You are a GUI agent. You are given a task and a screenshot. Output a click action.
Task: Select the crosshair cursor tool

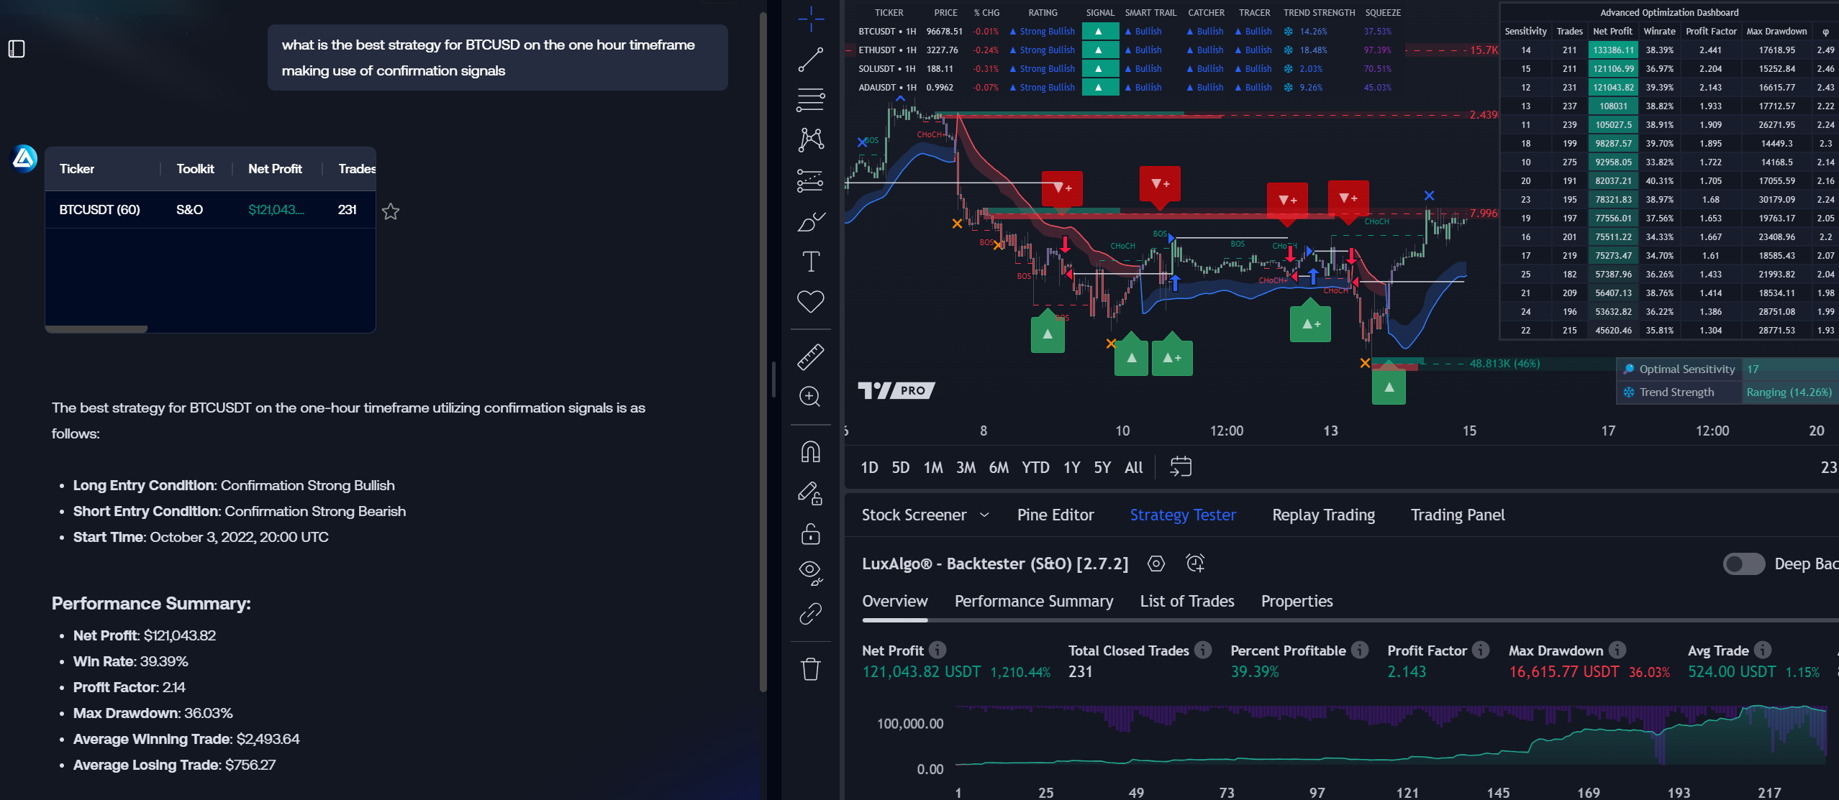[811, 19]
